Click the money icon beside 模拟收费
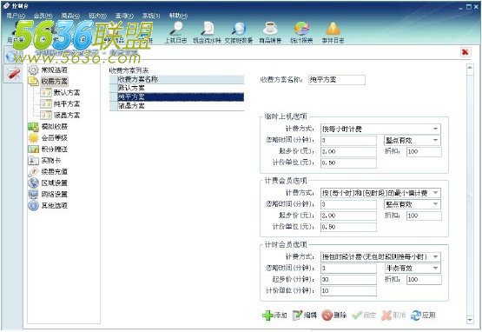Image resolution: width=482 pixels, height=332 pixels. coord(33,127)
